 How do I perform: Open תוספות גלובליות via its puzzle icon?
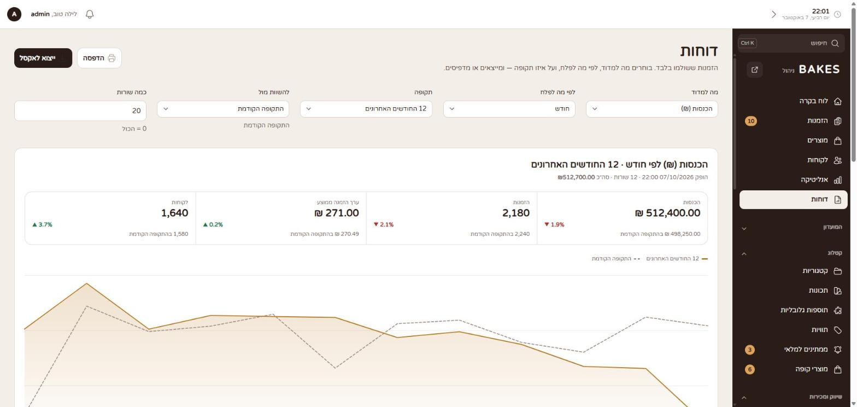click(838, 310)
